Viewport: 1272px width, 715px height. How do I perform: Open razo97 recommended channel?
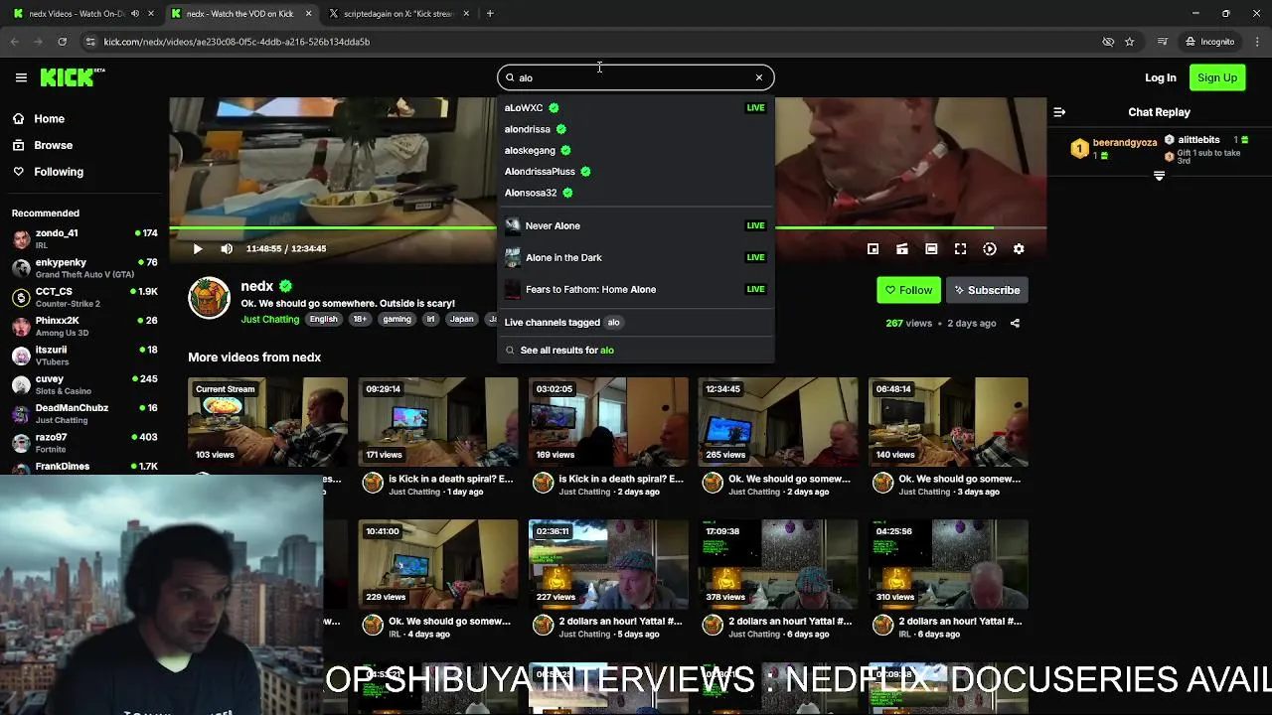[x=84, y=443]
